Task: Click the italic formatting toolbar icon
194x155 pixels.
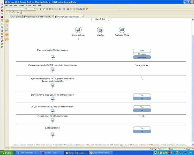Action: pyautogui.click(x=41, y=9)
